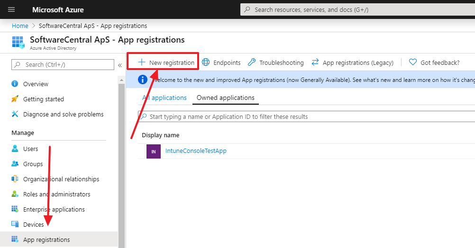Open Groups icon in Manage section
This screenshot has height=248, width=475.
click(15, 164)
